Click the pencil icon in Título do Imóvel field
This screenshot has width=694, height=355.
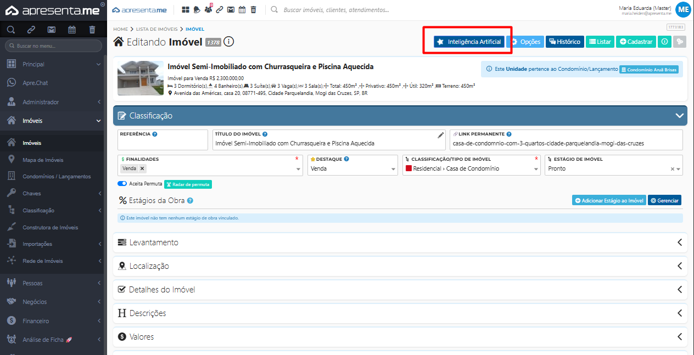pyautogui.click(x=440, y=135)
